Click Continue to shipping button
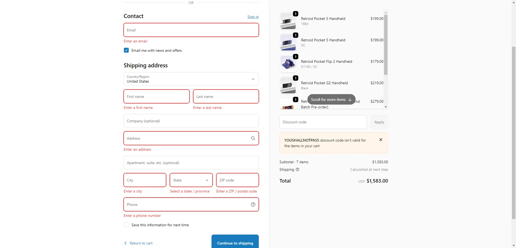Image resolution: width=516 pixels, height=248 pixels. 235,242
